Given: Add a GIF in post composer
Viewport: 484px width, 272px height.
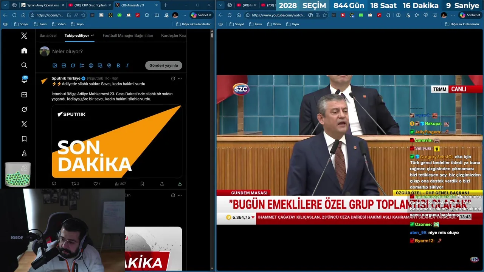Looking at the screenshot, I should pyautogui.click(x=64, y=65).
